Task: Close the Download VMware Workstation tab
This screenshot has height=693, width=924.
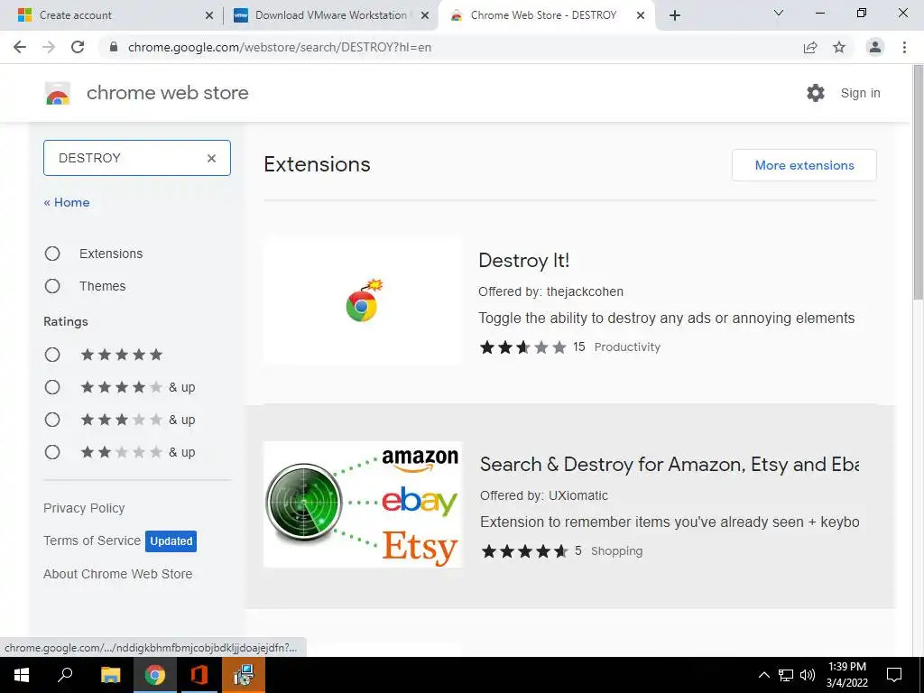Action: 425,16
